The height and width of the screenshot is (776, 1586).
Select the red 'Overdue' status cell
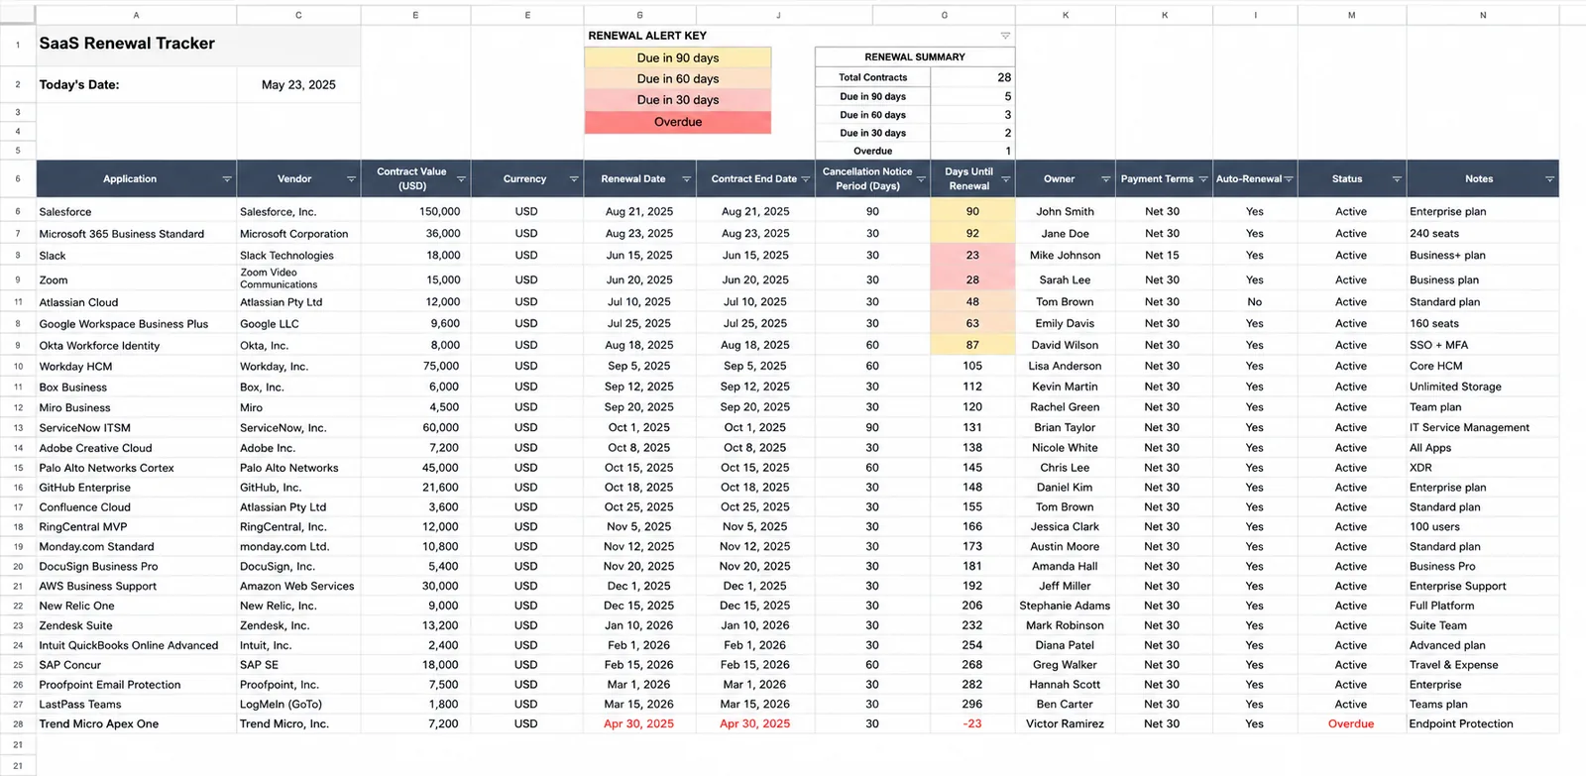click(x=1351, y=724)
